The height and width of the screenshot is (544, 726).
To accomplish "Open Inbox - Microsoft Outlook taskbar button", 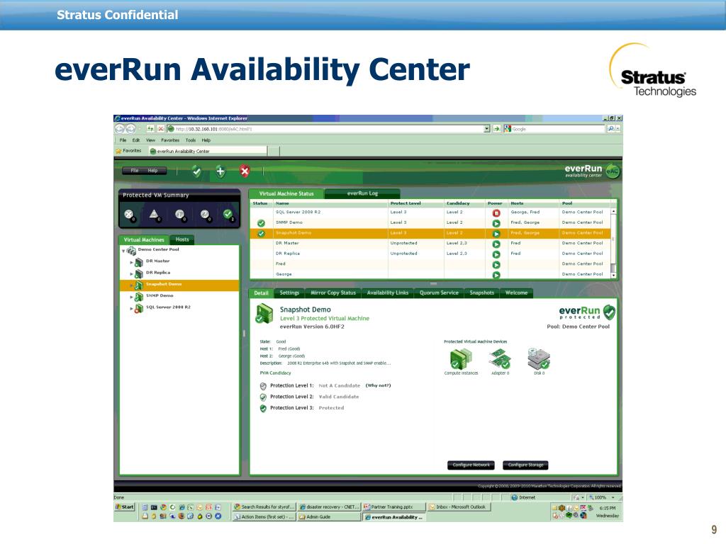I will (457, 507).
